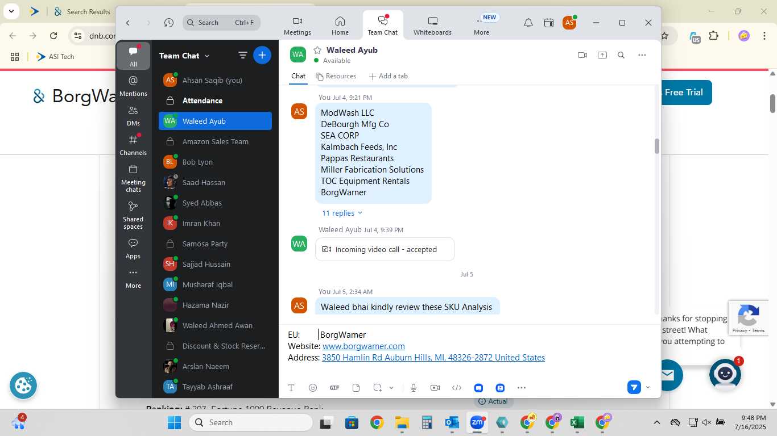Open the Samosa Party channel
The image size is (777, 436).
click(x=215, y=244)
